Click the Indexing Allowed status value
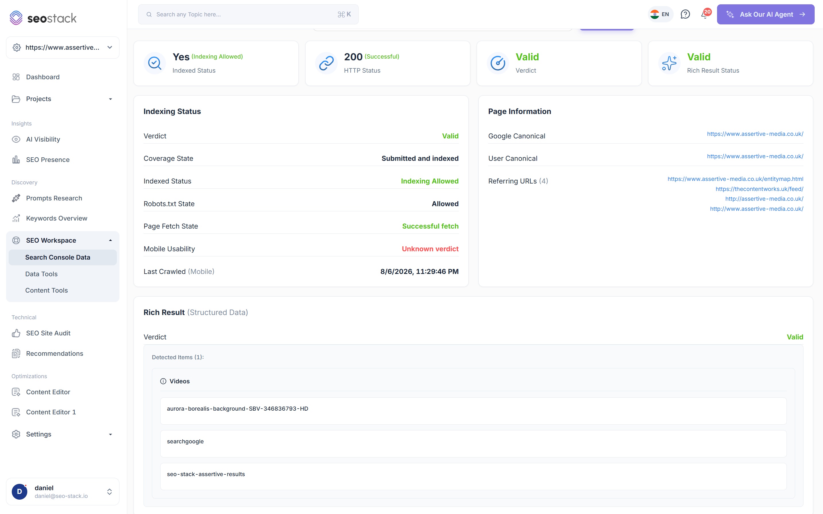Screen dimensions: 823x514 (429, 181)
